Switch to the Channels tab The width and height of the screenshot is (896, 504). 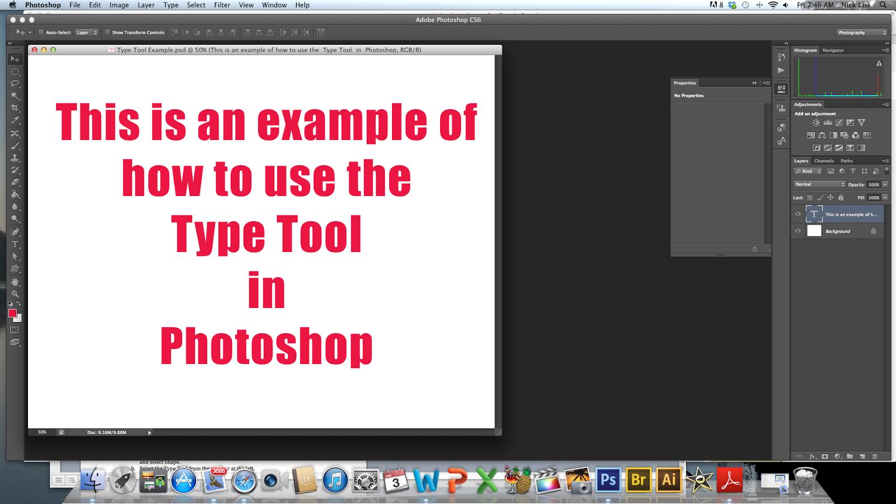coord(824,161)
